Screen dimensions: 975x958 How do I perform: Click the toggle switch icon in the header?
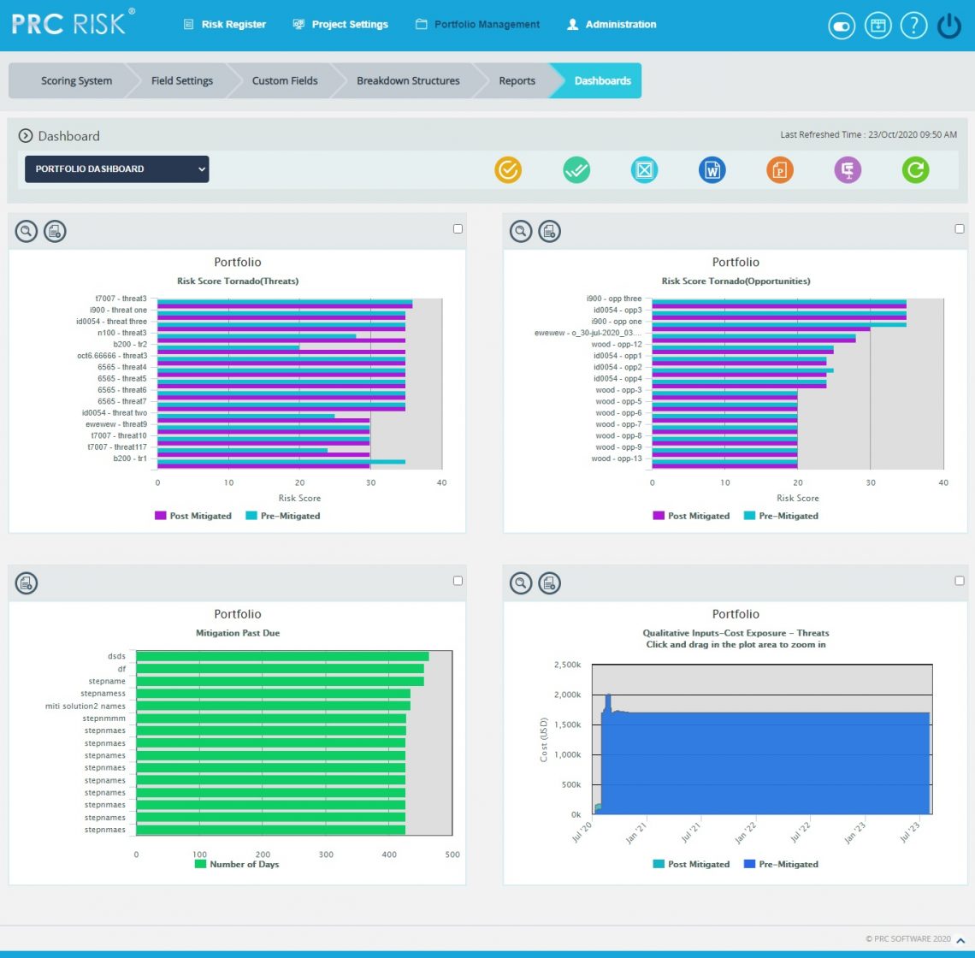841,26
